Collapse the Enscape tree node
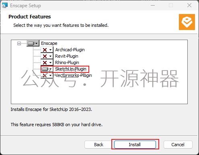Image resolution: width=199 pixels, height=155 pixels. 19,43
